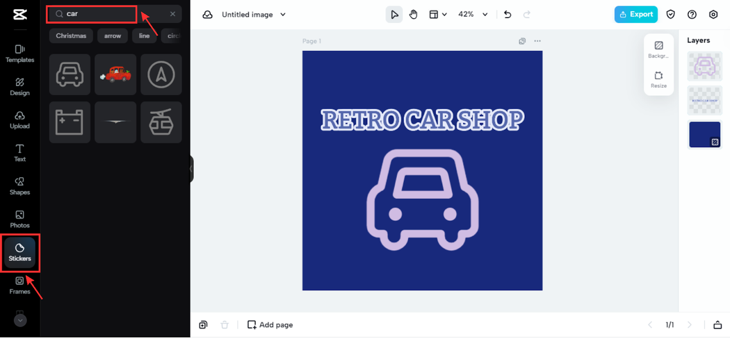Open the page panel icon at the bottom right

click(x=717, y=325)
